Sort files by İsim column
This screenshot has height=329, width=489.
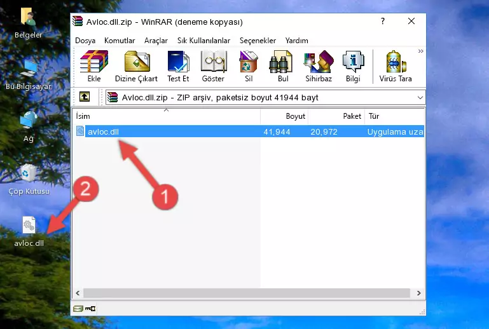click(x=167, y=116)
